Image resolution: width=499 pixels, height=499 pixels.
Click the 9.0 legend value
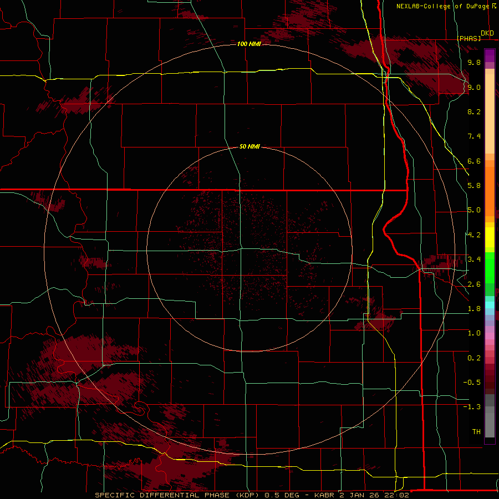click(x=474, y=88)
